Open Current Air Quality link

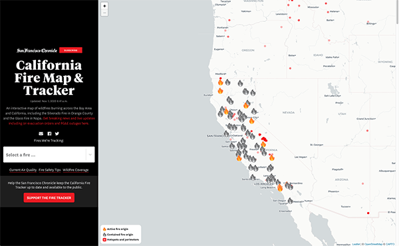coord(23,170)
